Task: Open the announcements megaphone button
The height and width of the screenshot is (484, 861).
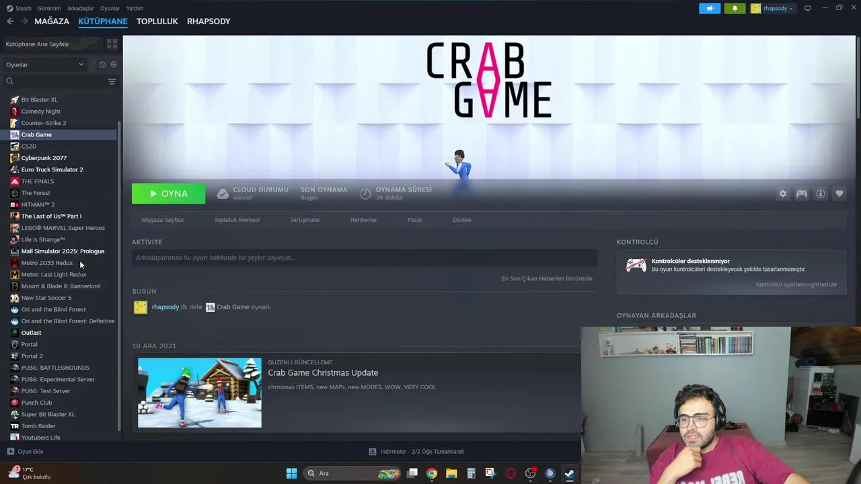Action: coord(710,8)
